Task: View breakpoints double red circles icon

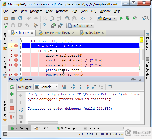Action: (x=12, y=117)
